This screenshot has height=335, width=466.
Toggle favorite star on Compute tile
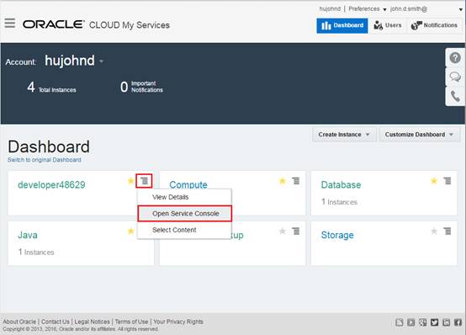283,181
